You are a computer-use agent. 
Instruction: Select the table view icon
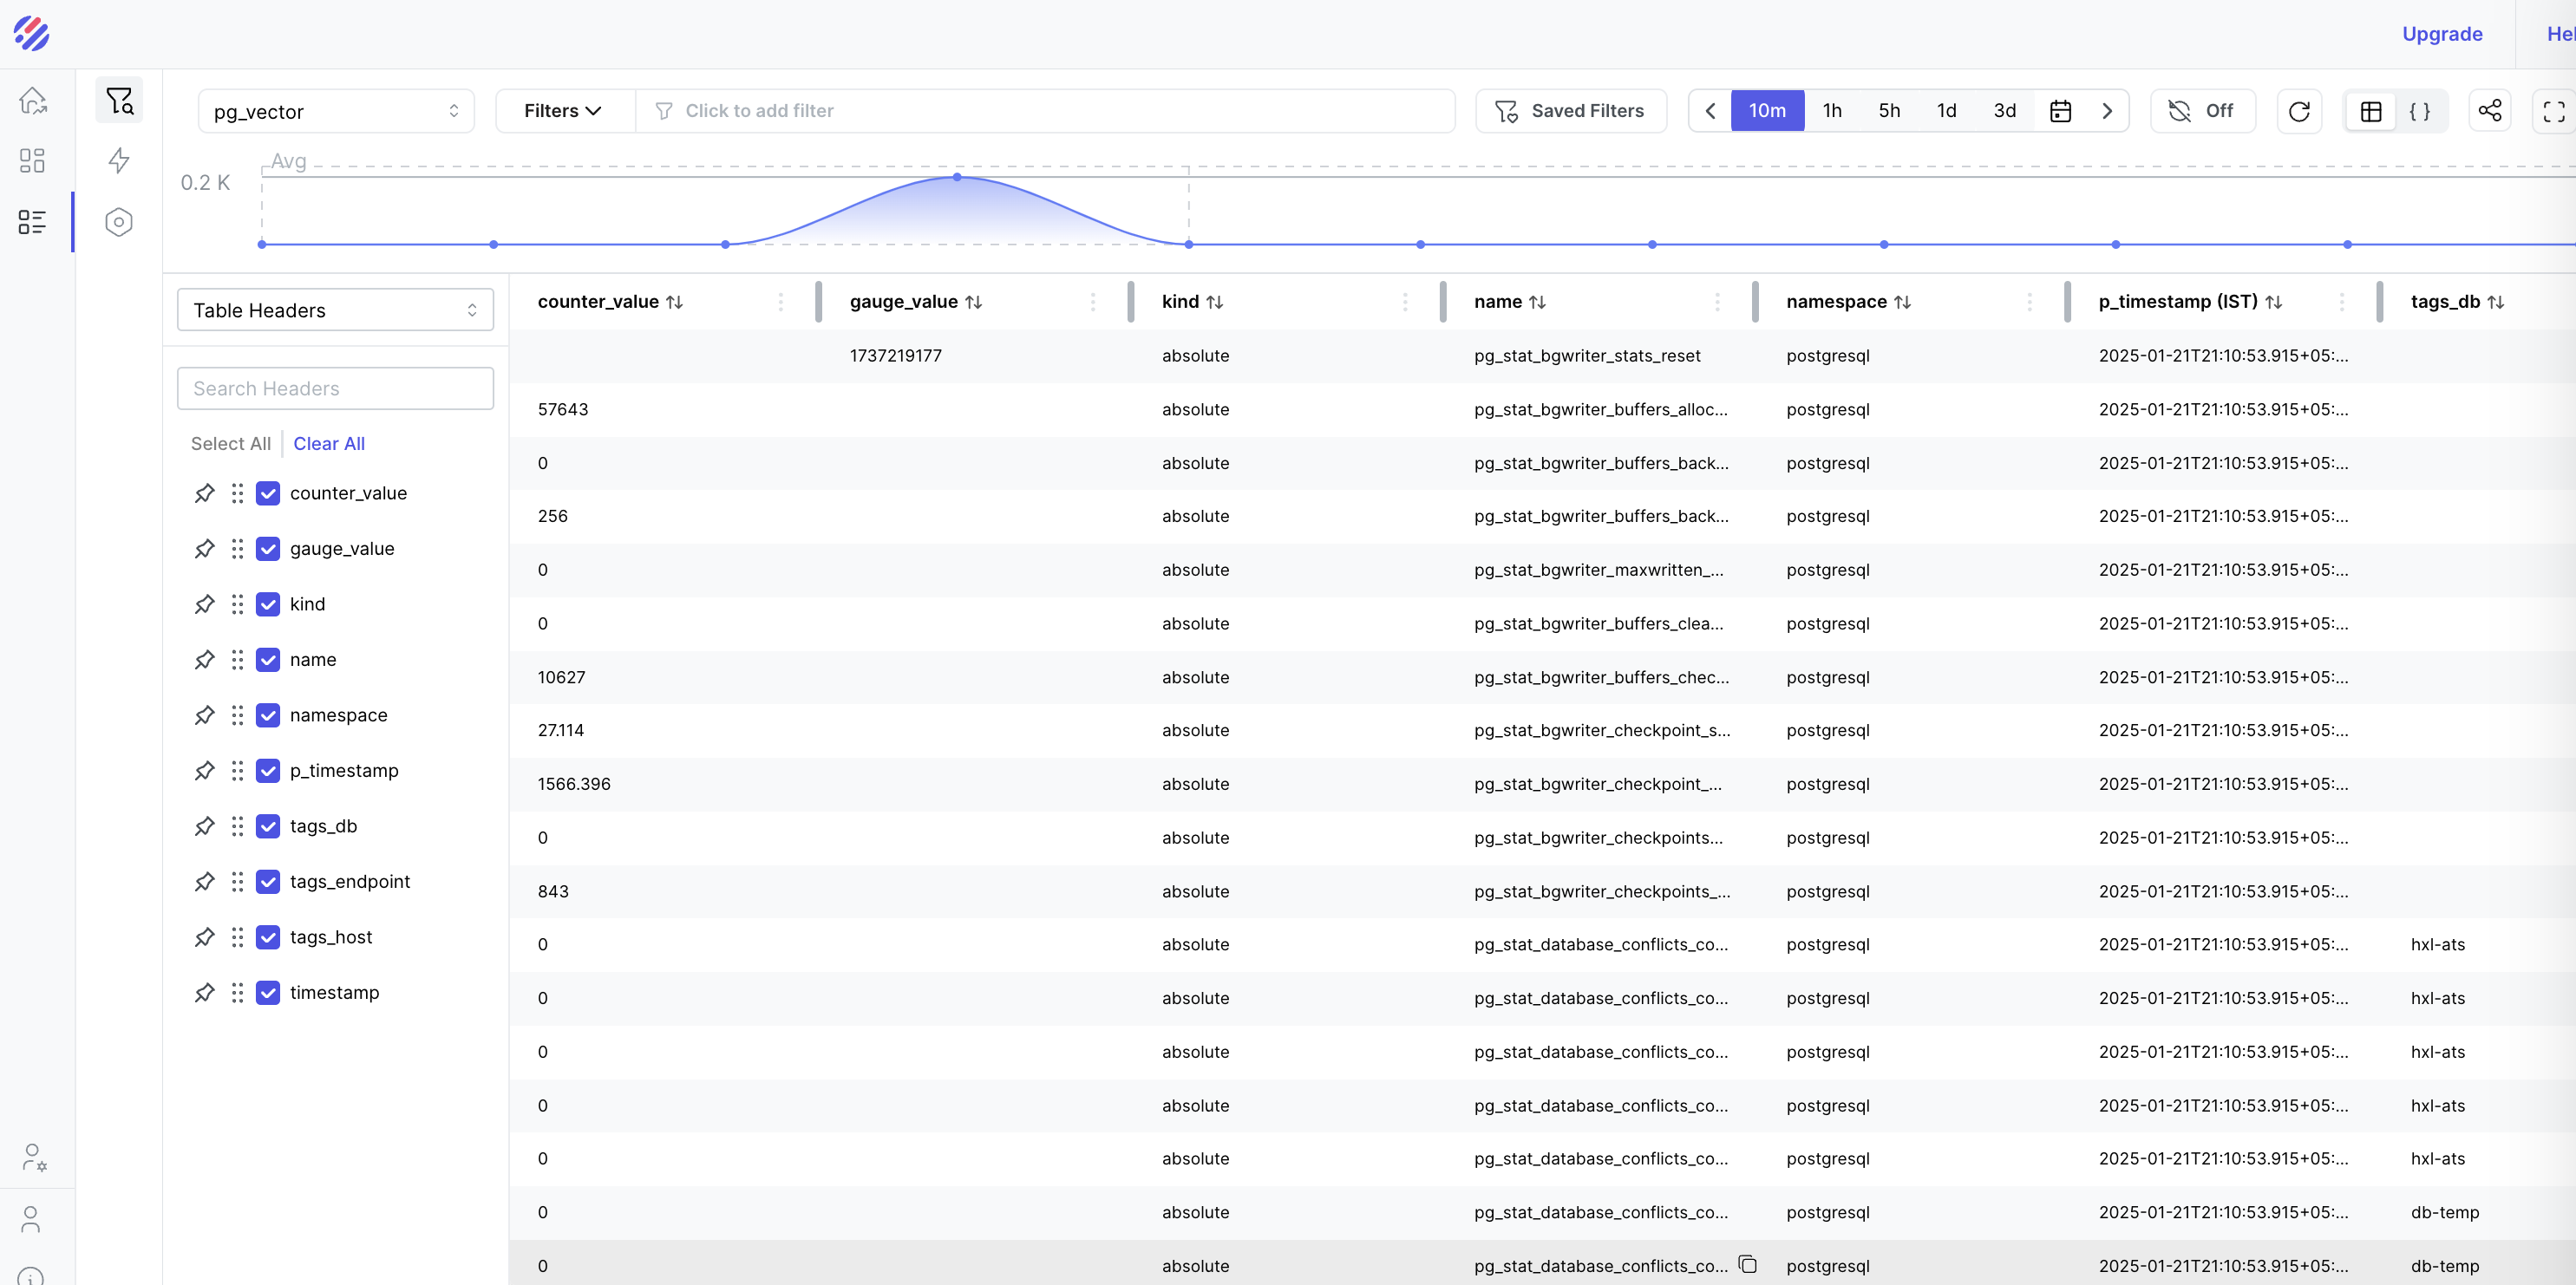click(2370, 111)
